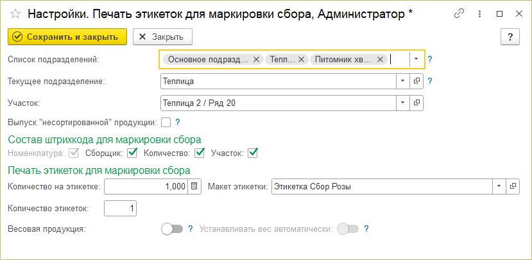Open dropdown of Список подразделений field
The image size is (532, 260).
(x=416, y=60)
